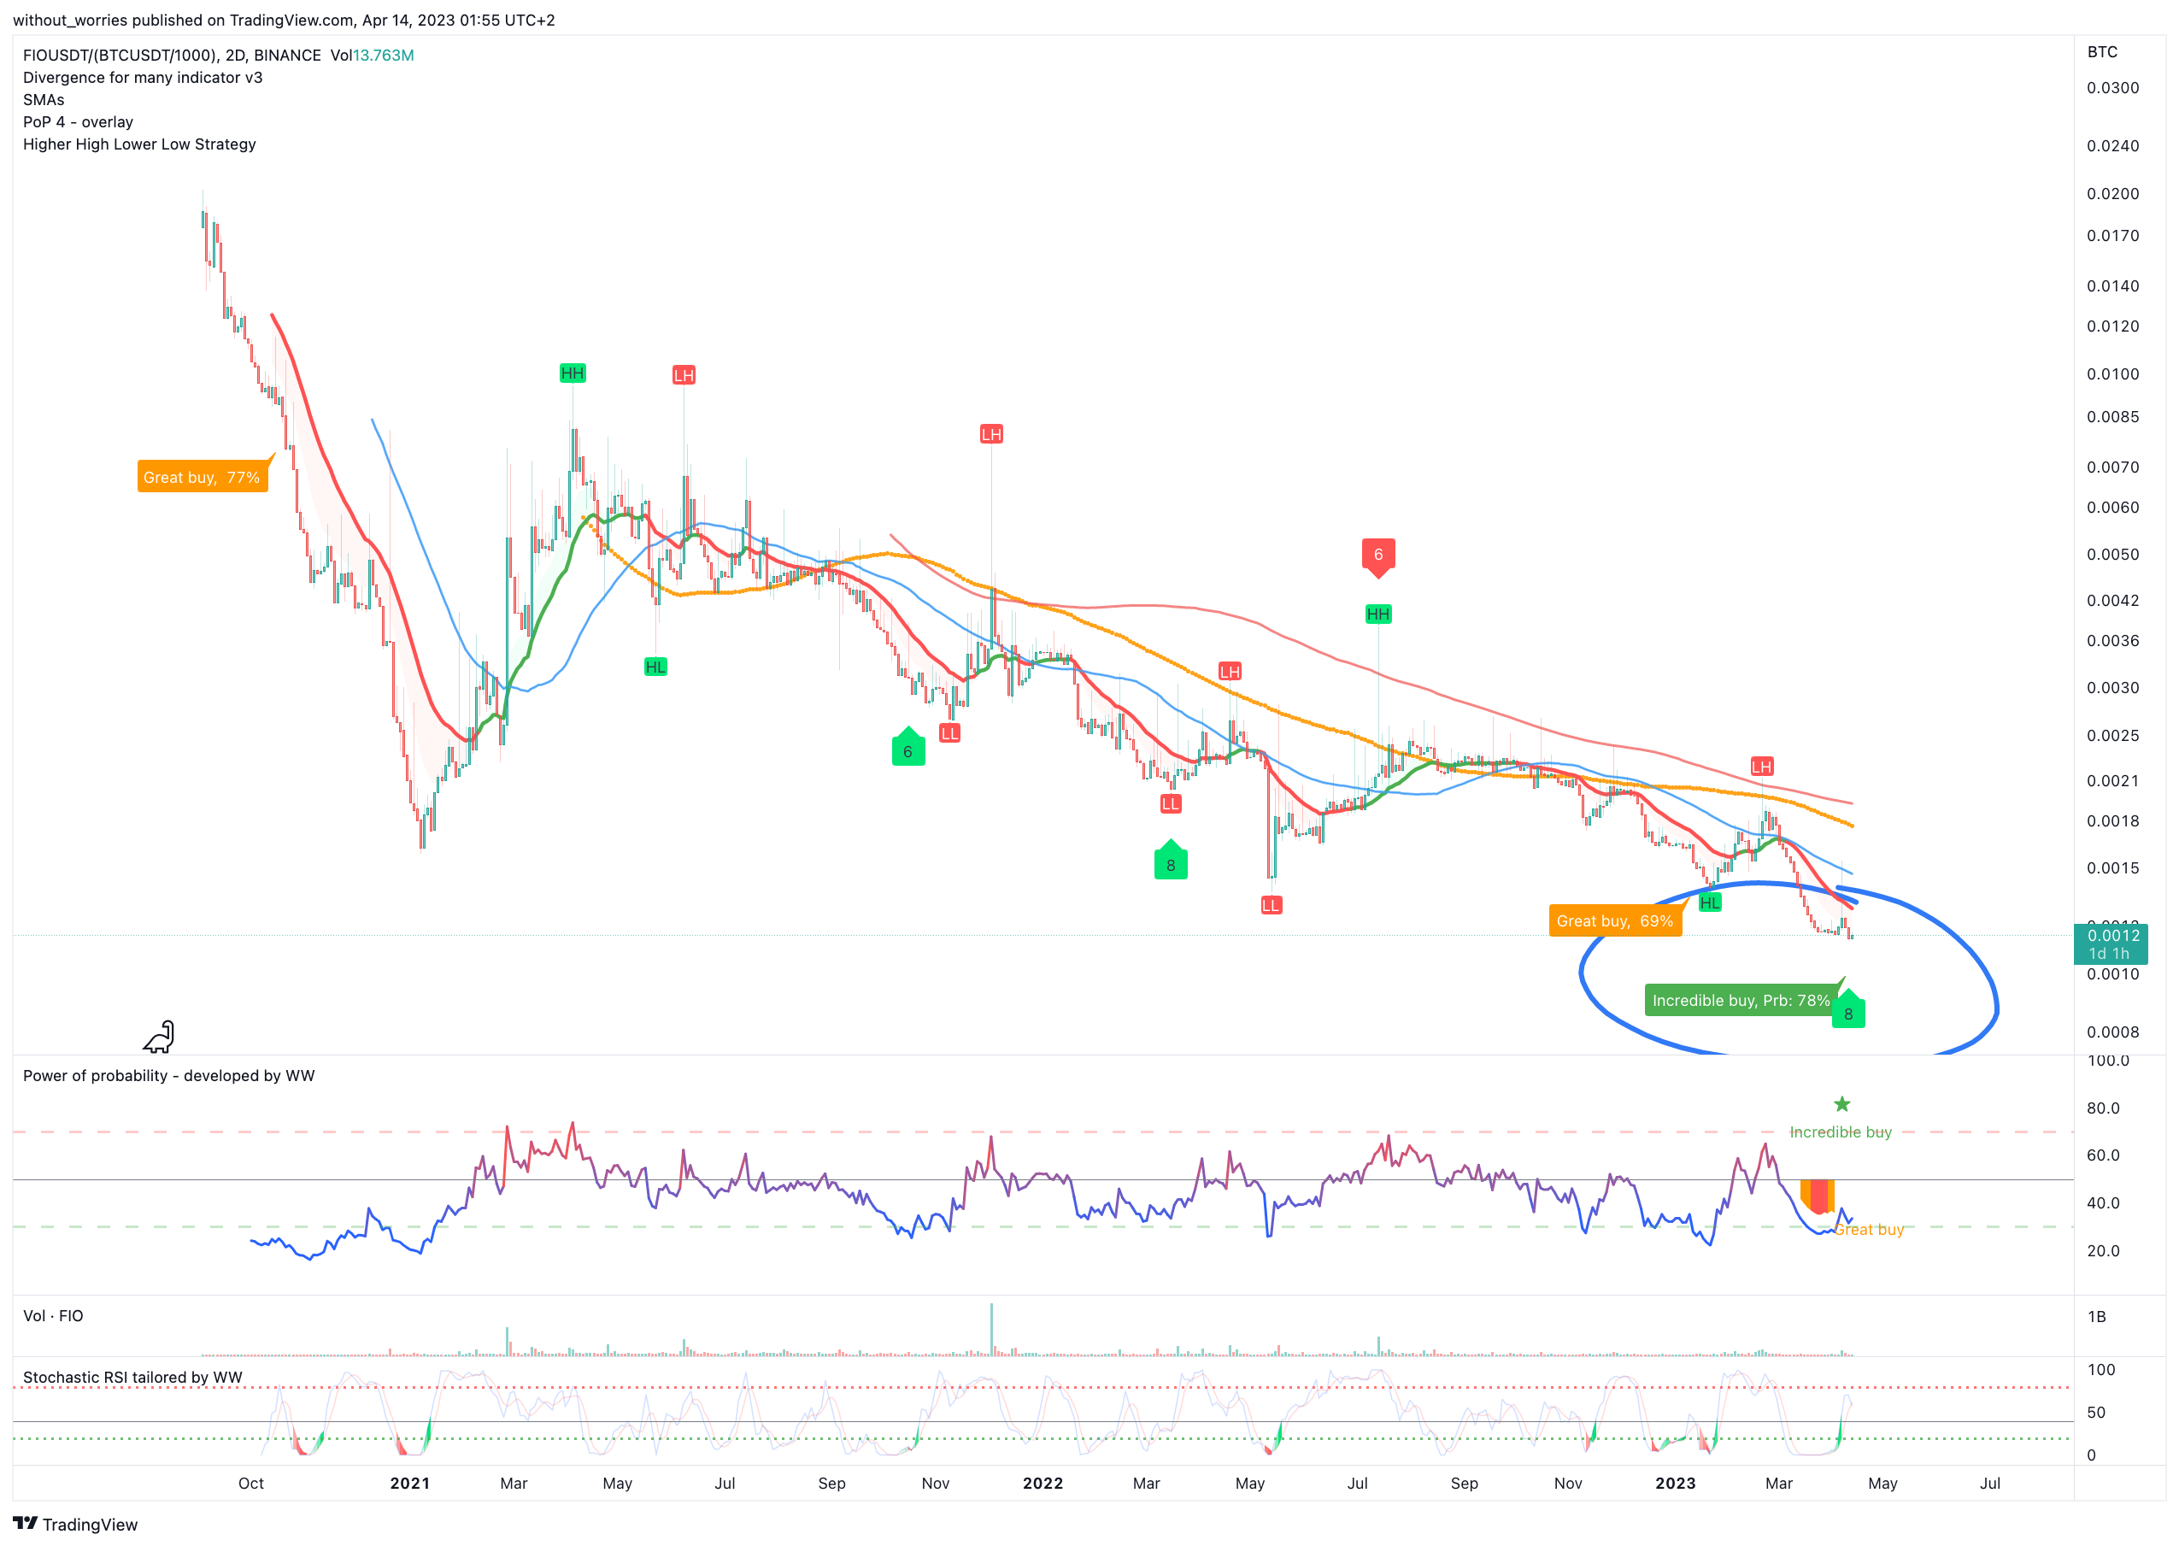Image resolution: width=2179 pixels, height=1546 pixels.
Task: Click the 'Great buy' text in probability pane
Action: point(1870,1229)
